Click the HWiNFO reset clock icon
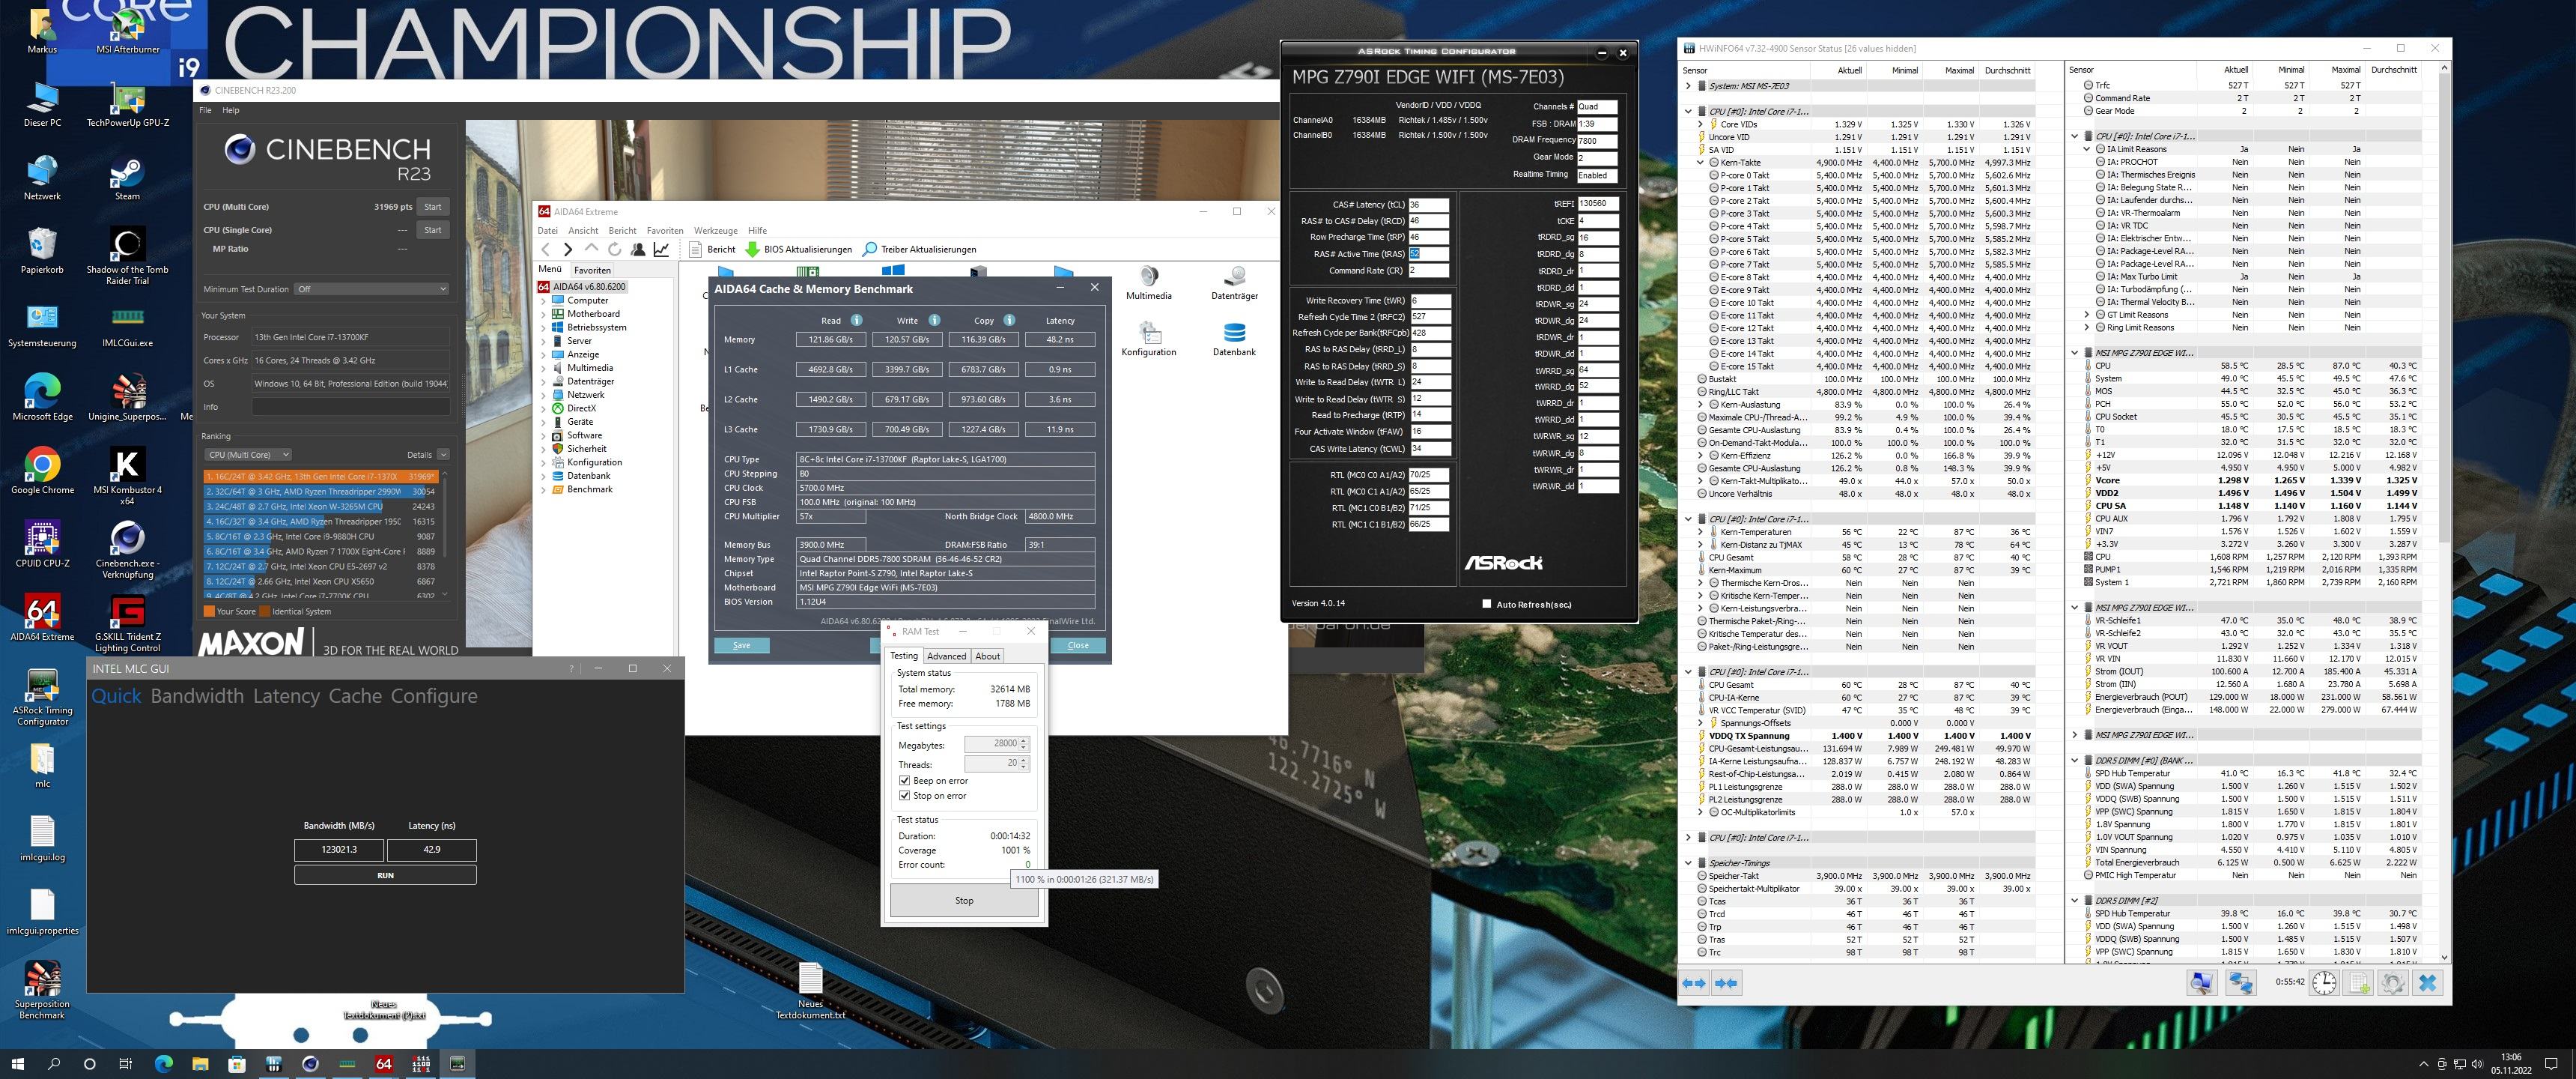Screen dimensions: 2576x1079 tap(2324, 983)
